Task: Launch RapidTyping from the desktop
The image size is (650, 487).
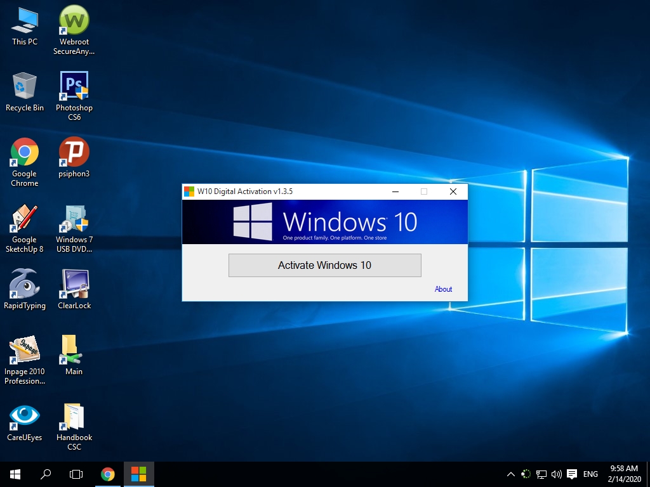Action: 24,285
